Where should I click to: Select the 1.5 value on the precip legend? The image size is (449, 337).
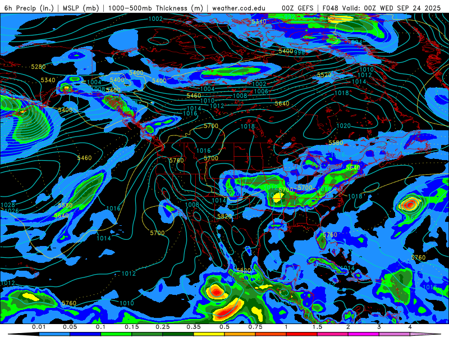(x=317, y=327)
